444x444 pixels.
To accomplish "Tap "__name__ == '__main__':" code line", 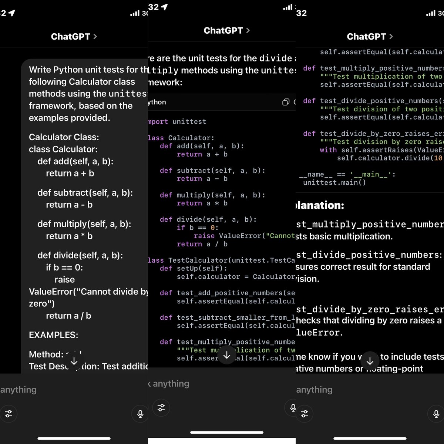I will [347, 174].
